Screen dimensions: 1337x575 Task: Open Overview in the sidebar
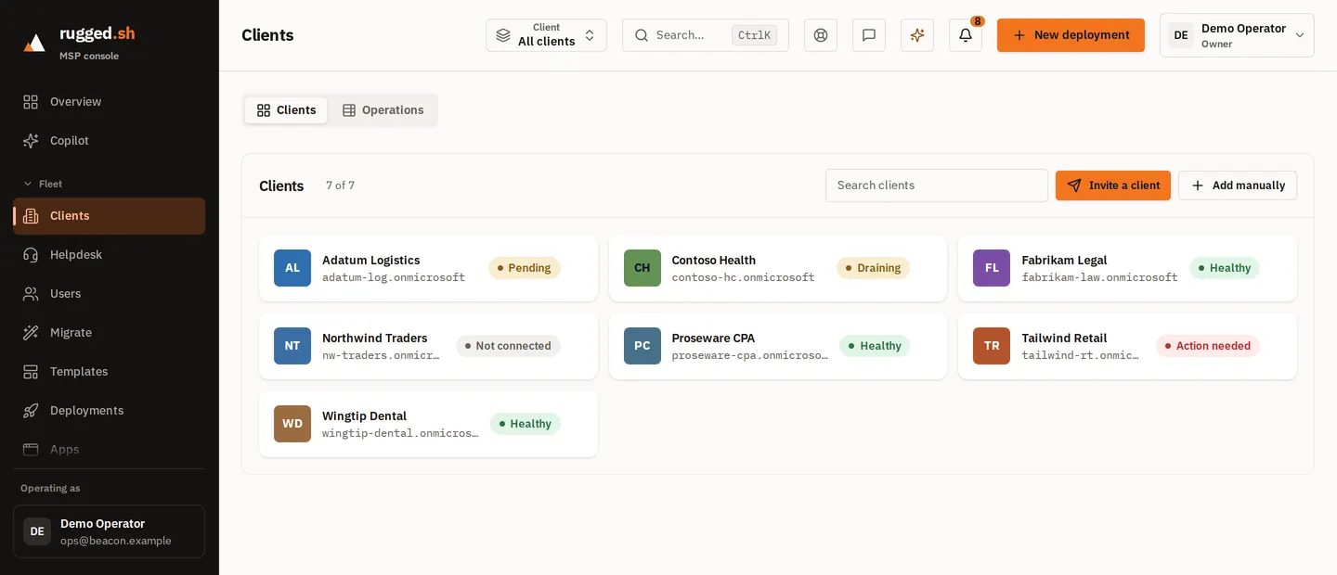tap(110, 102)
